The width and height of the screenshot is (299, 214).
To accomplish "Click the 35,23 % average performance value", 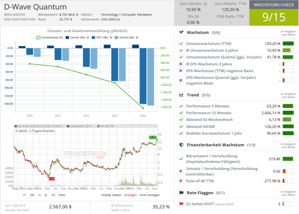I will click(161, 207).
